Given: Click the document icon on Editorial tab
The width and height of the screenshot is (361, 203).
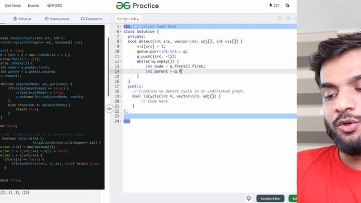Looking at the screenshot, I should [15, 19].
